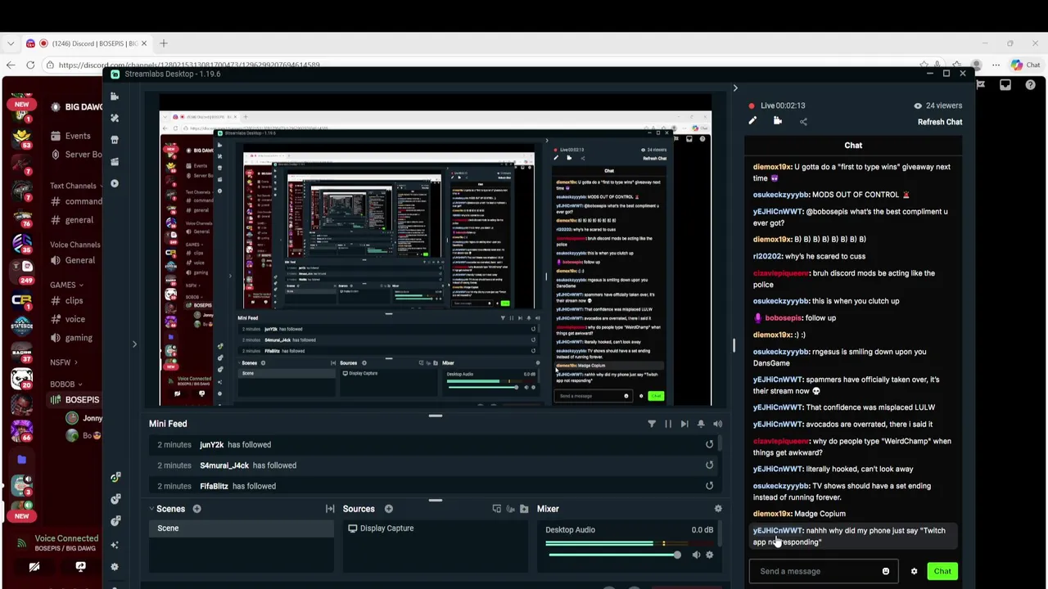Screen dimensions: 1048x589
Task: Replay the FifaBlitz follow alert
Action: [709, 486]
